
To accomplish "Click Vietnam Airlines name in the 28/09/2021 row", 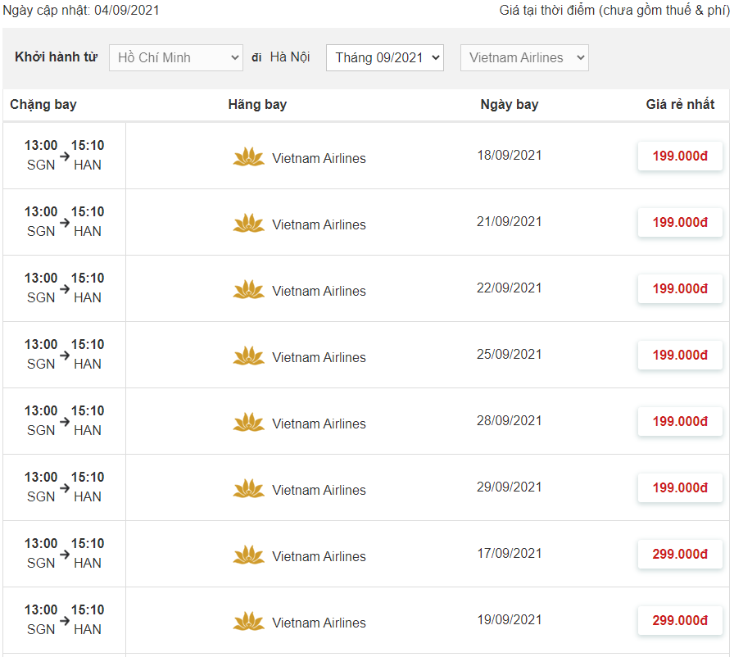I will (319, 424).
